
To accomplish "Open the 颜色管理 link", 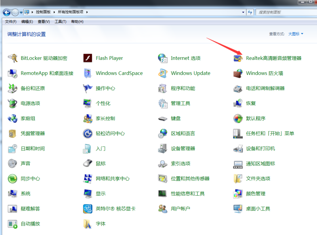I will 256,194.
